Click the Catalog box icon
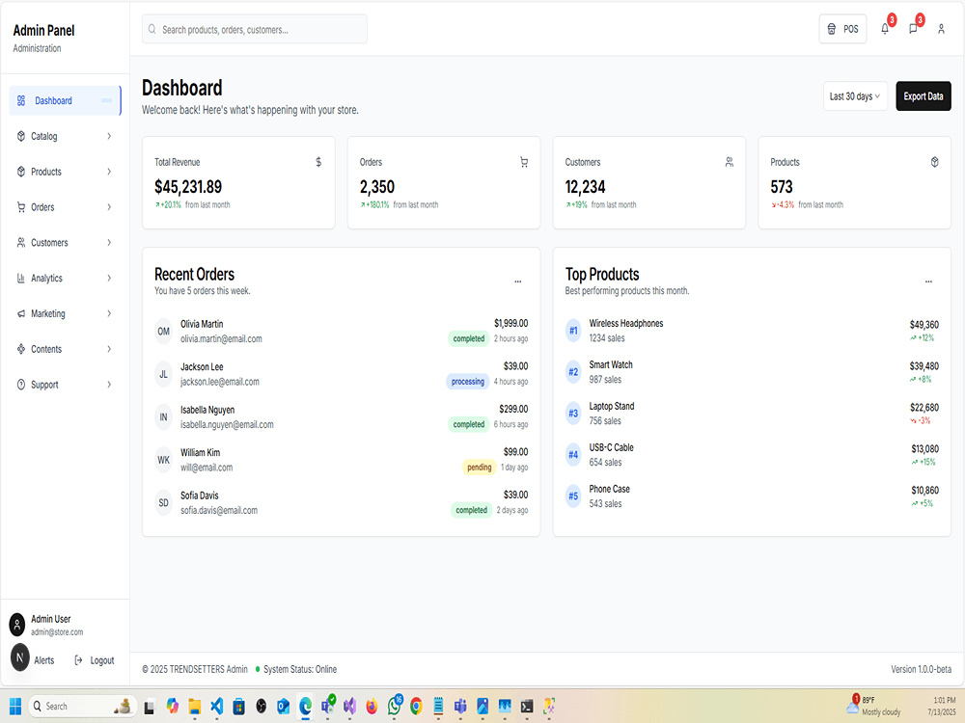 point(21,137)
